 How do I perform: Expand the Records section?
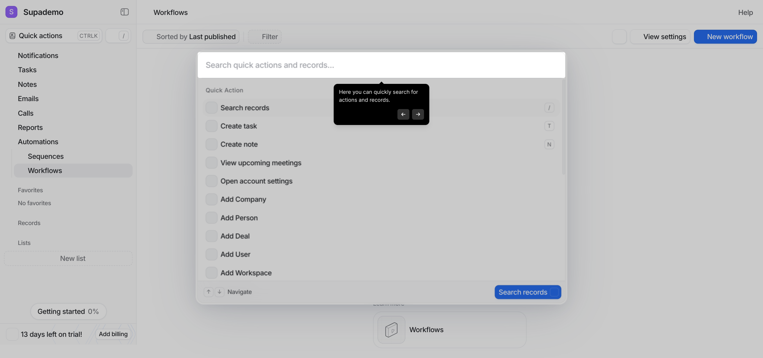[29, 223]
